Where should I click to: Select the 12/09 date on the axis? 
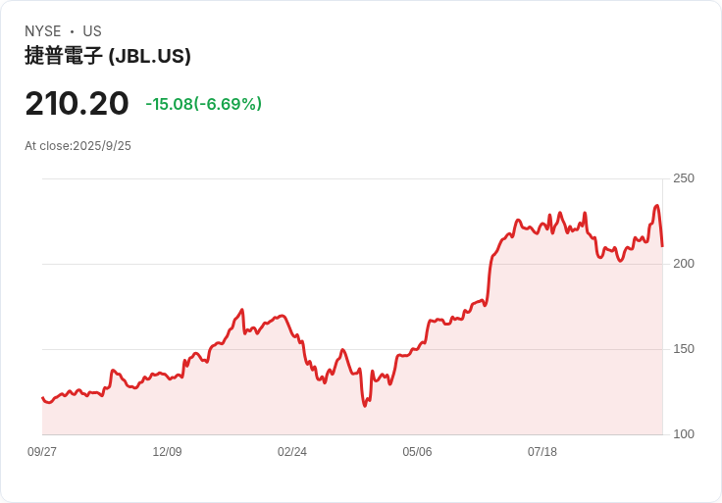[x=167, y=452]
